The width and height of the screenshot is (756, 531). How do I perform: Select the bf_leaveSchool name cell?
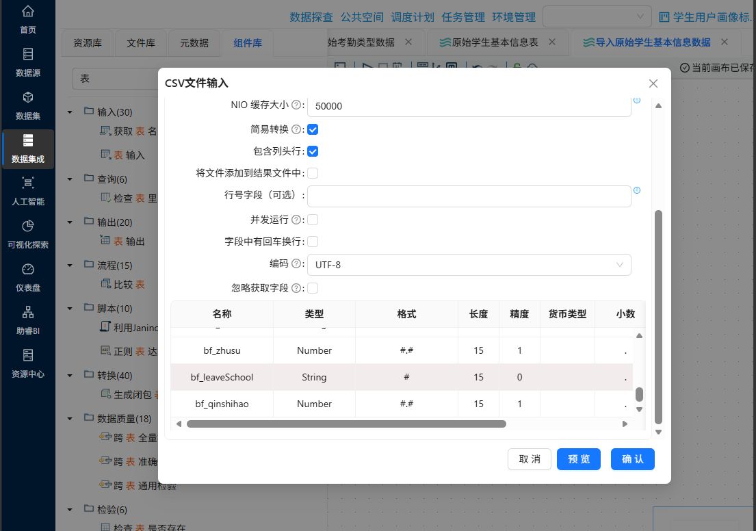click(222, 377)
